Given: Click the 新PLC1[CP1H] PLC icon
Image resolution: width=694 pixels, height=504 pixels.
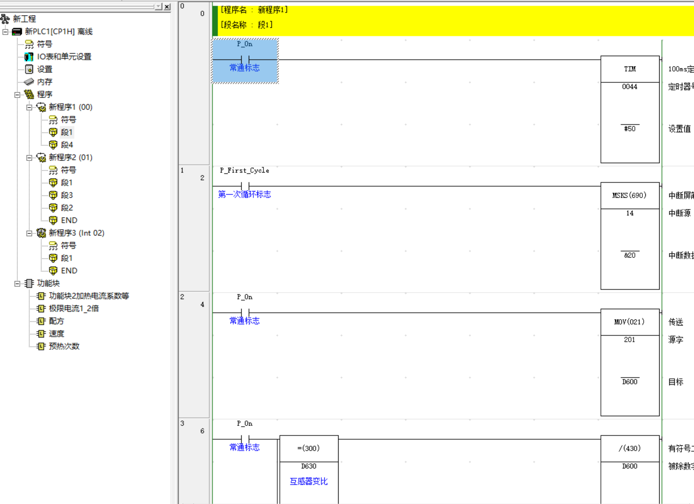Looking at the screenshot, I should 17,31.
